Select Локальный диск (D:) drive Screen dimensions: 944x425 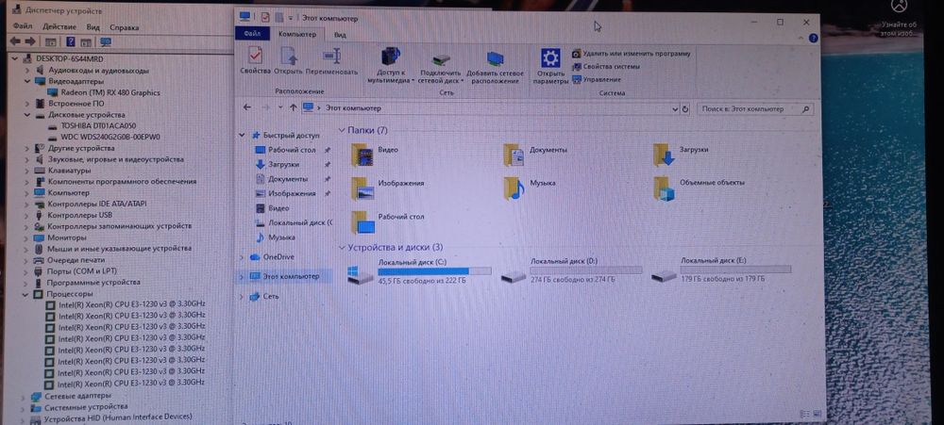[x=572, y=271]
